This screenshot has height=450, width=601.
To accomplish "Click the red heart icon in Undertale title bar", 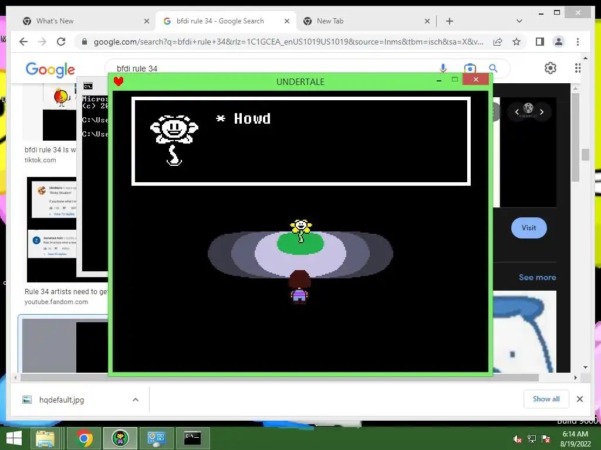I will [119, 81].
